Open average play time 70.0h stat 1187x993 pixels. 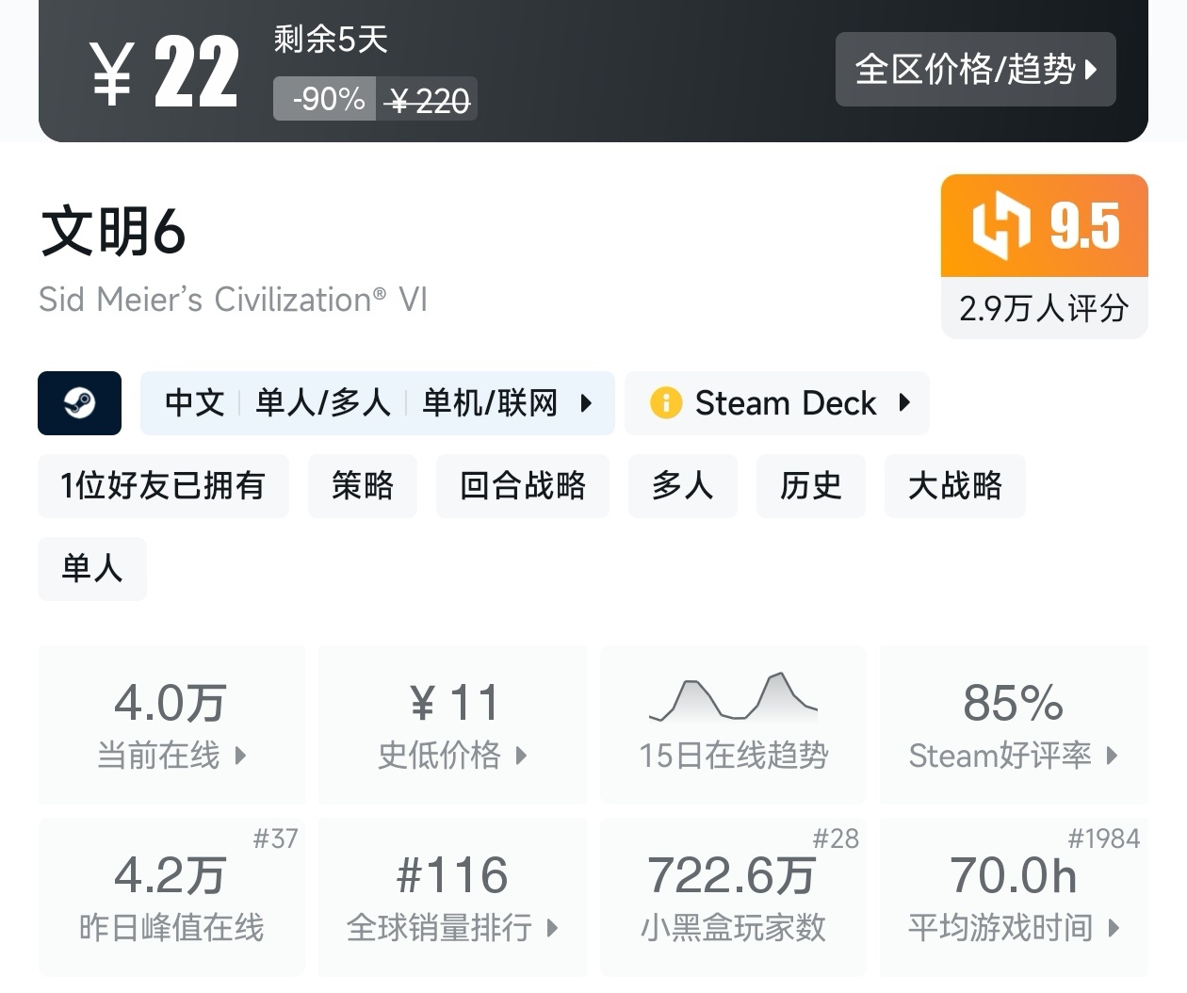1014,896
